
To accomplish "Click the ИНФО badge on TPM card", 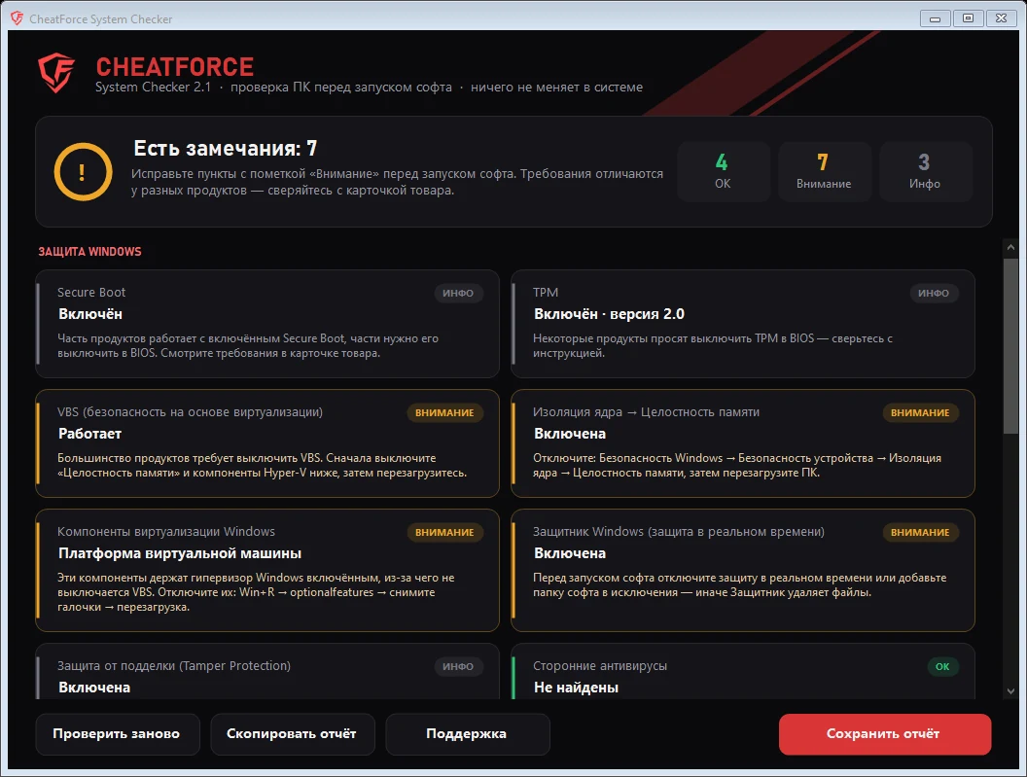I will pyautogui.click(x=934, y=293).
